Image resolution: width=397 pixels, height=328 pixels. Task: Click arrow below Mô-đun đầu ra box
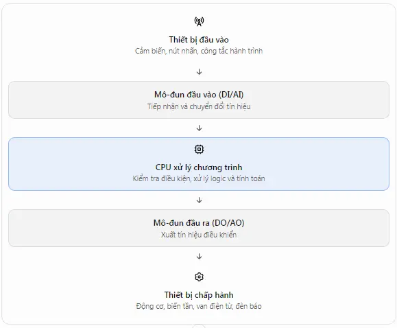tap(199, 256)
